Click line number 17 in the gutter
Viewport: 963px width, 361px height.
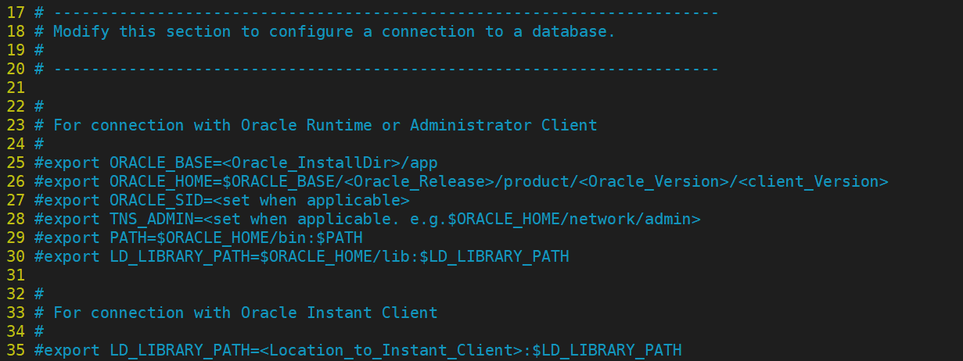(15, 13)
